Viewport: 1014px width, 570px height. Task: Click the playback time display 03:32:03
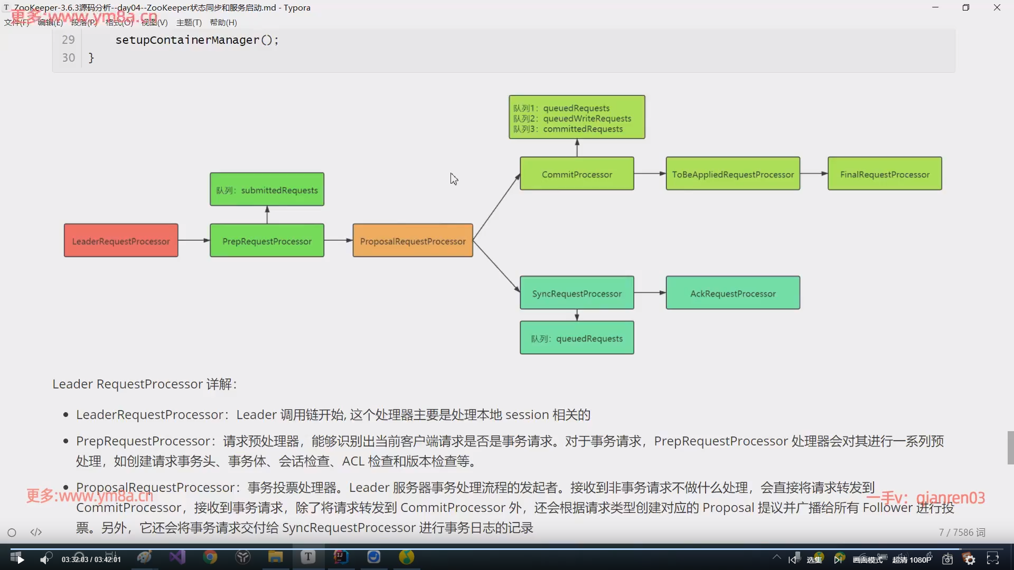coord(74,559)
